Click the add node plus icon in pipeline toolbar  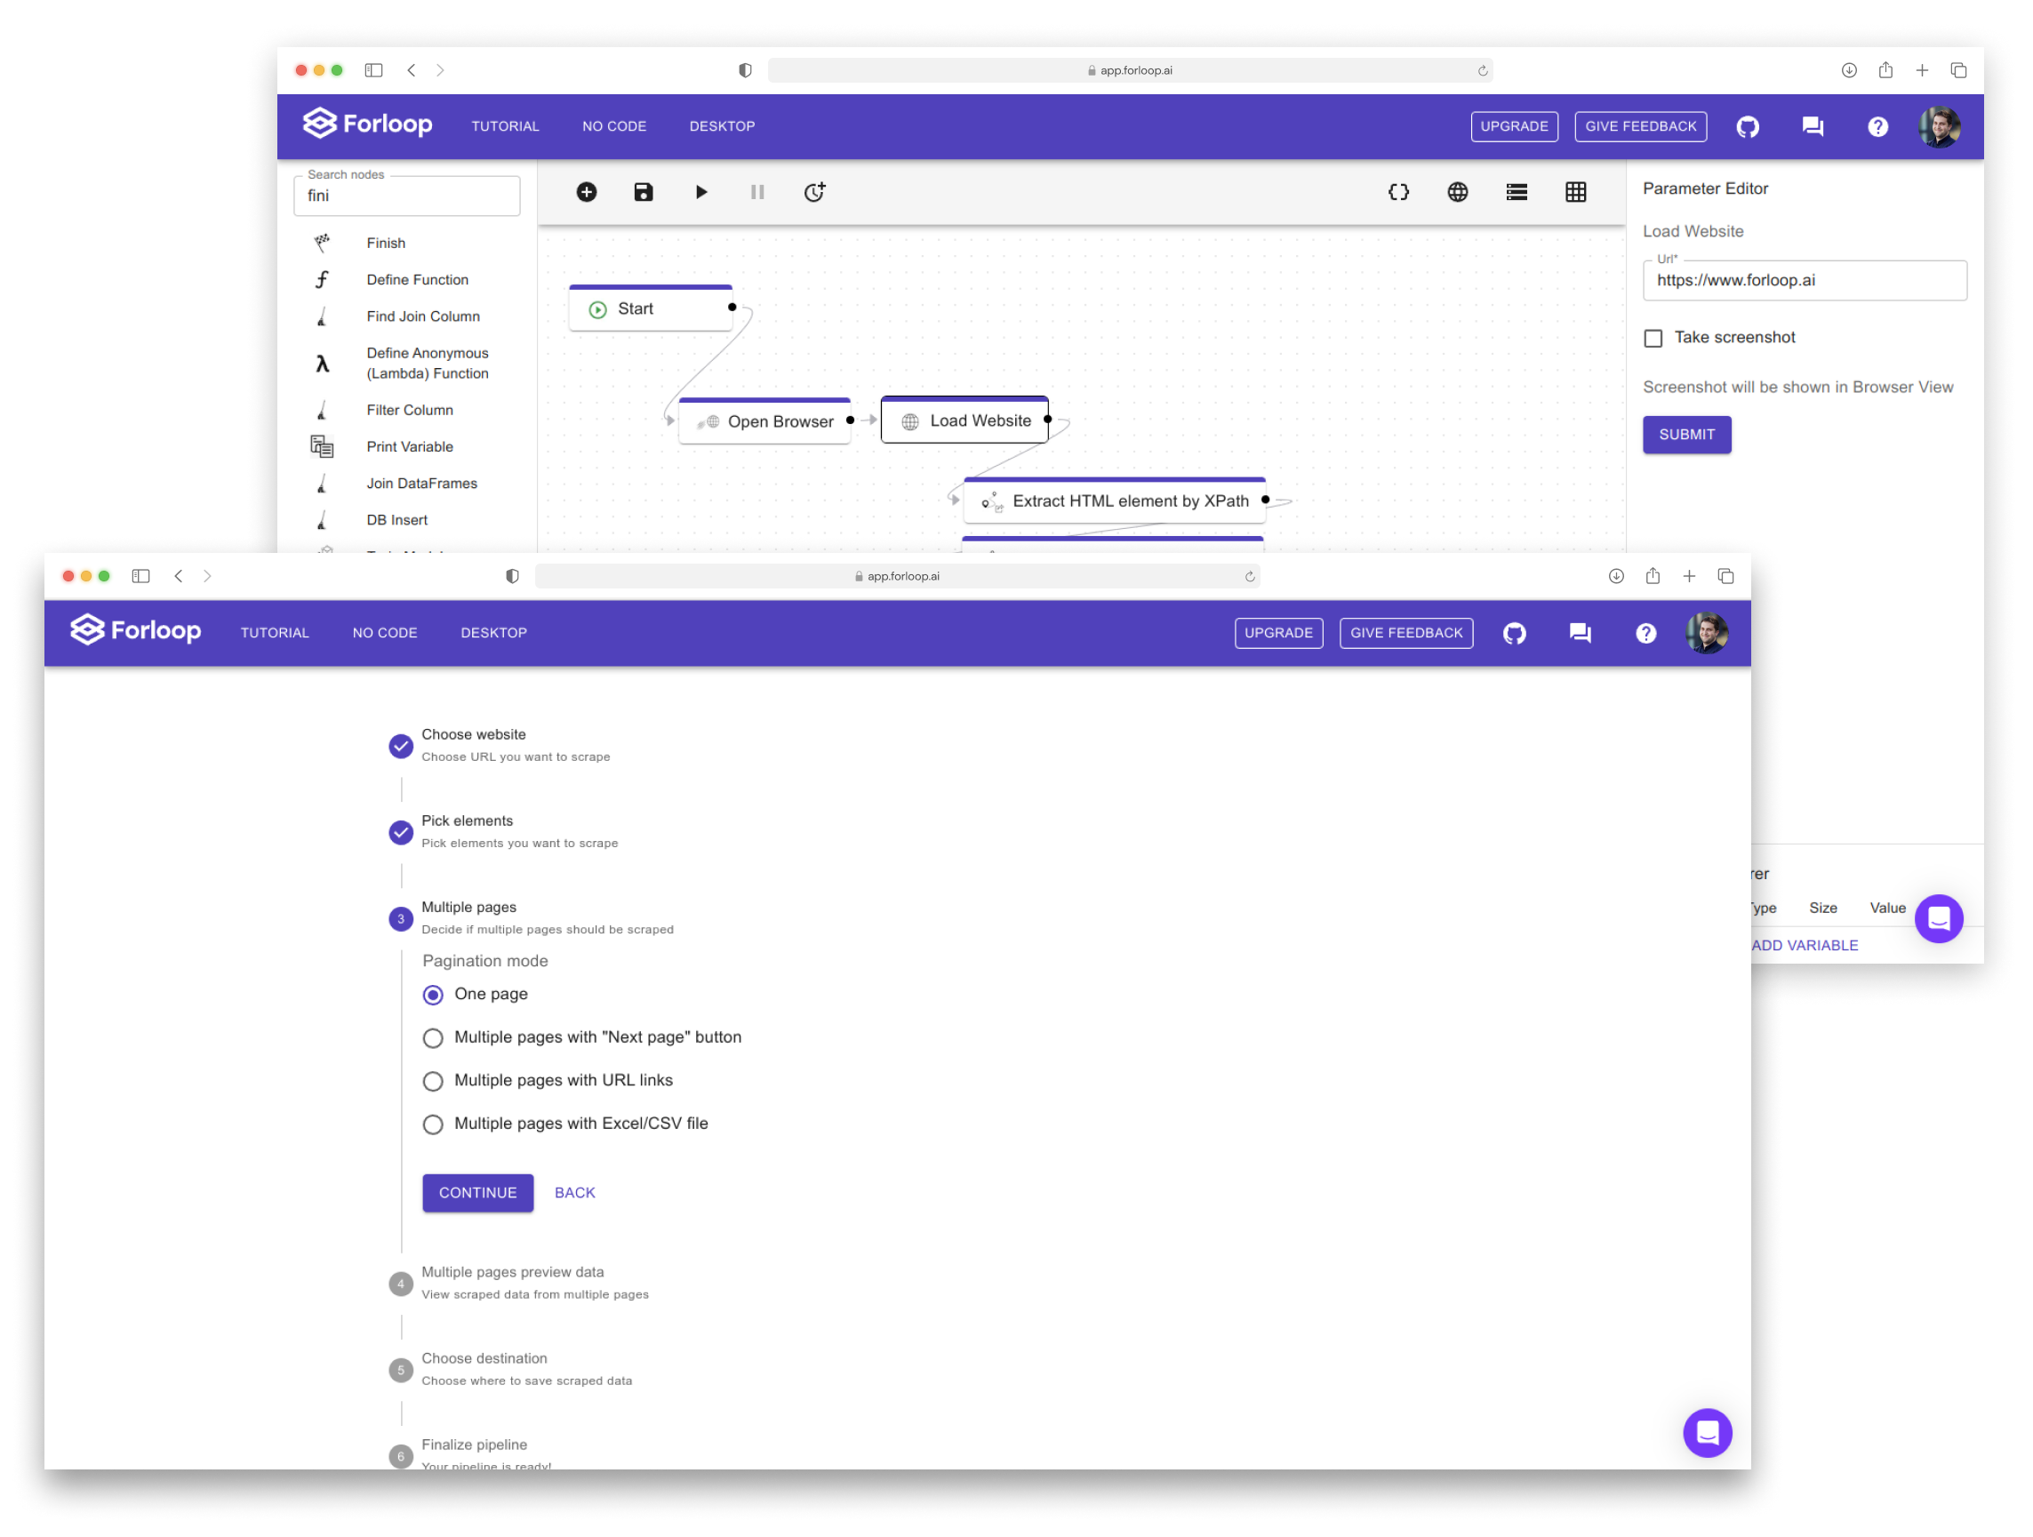[x=587, y=192]
